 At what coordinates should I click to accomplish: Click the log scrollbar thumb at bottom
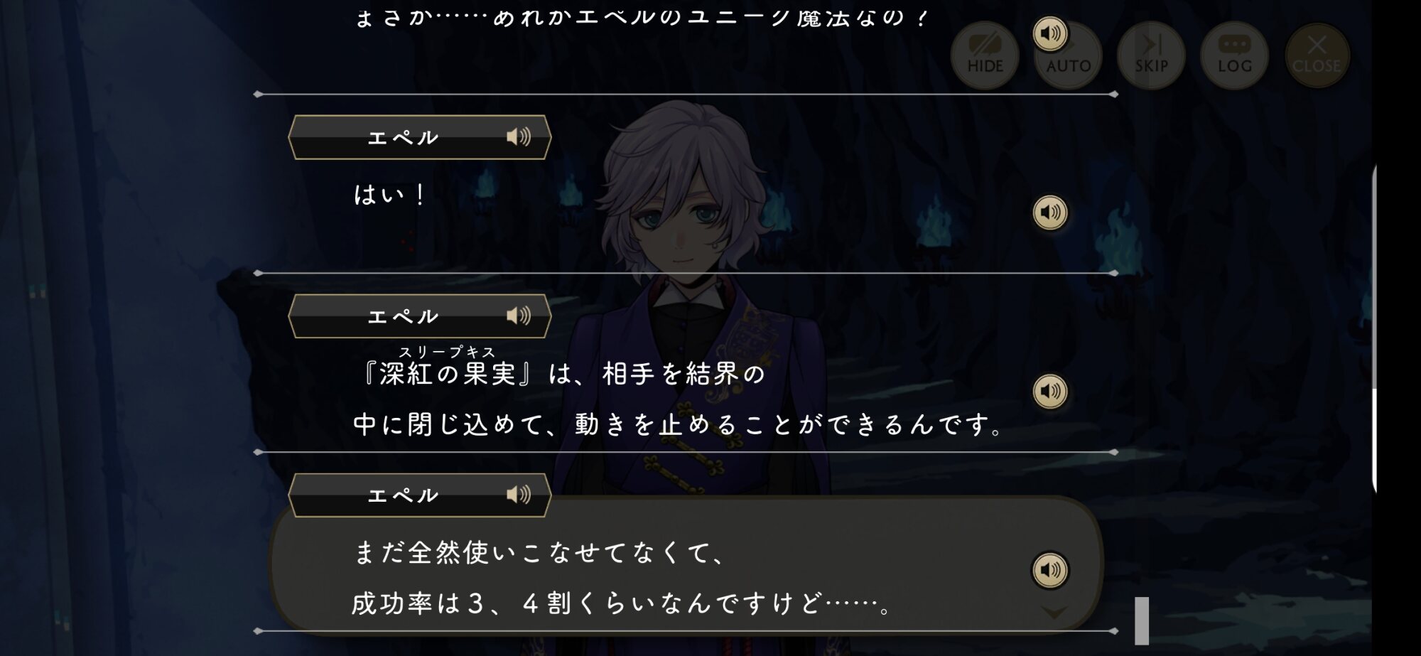coord(1142,620)
